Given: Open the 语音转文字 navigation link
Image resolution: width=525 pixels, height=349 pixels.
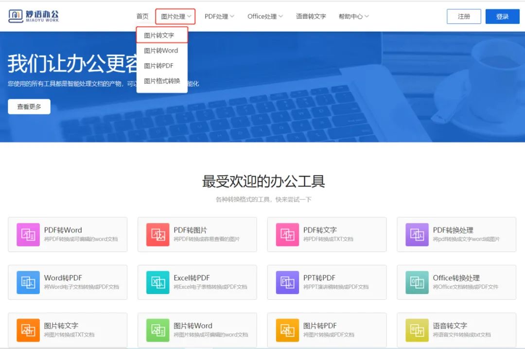Looking at the screenshot, I should pos(311,16).
